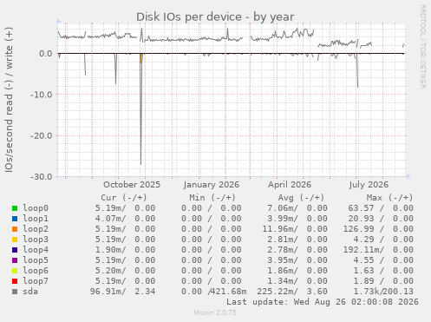431x322 pixels.
Task: Click the loop2 max value 126.99
Action: click(x=358, y=229)
